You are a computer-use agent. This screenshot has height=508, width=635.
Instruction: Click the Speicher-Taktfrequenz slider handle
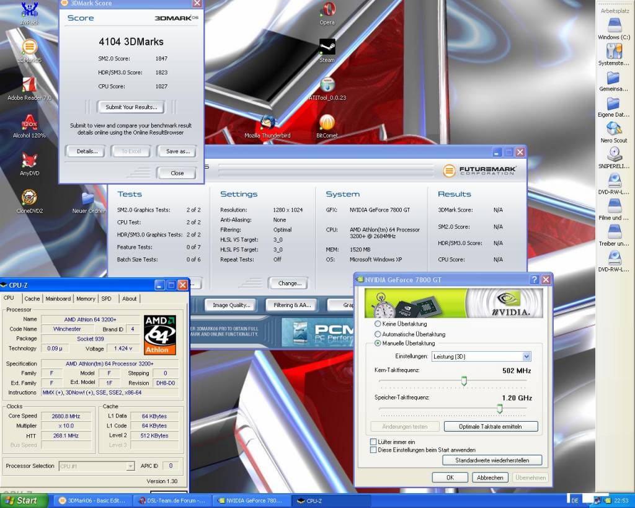500,408
